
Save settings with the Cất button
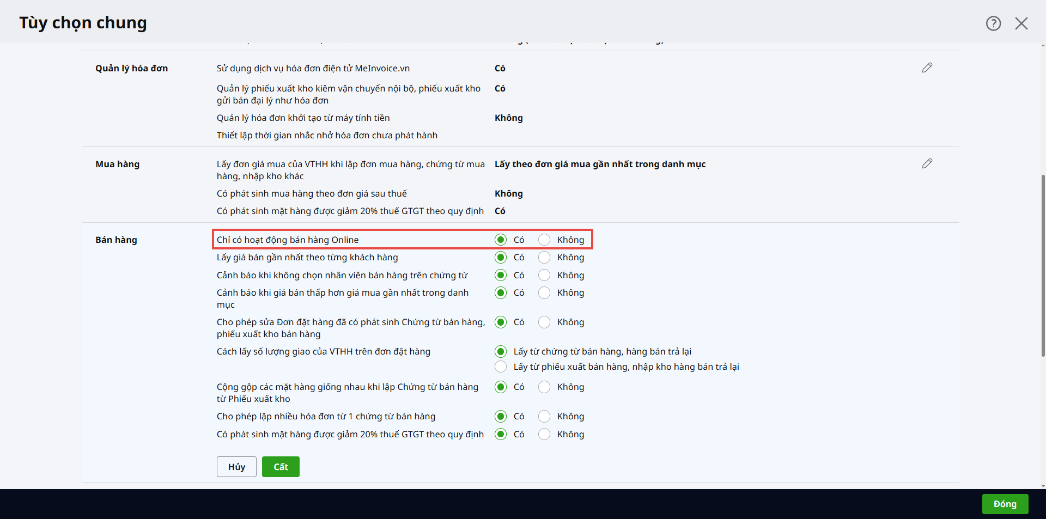click(x=281, y=467)
